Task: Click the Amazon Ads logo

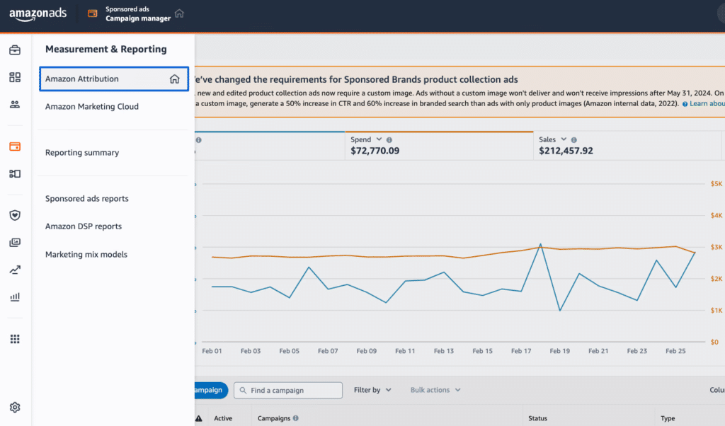Action: pos(38,13)
